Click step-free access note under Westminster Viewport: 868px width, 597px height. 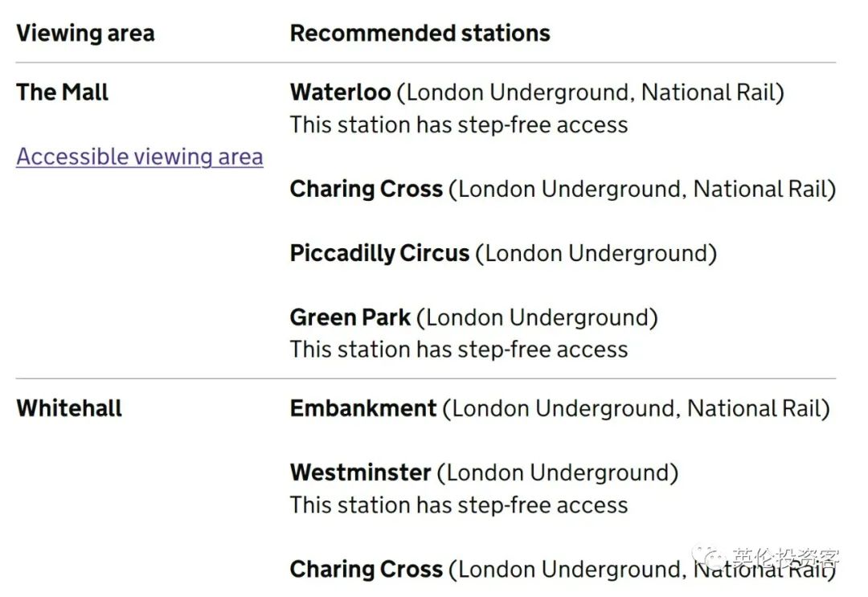pyautogui.click(x=458, y=505)
